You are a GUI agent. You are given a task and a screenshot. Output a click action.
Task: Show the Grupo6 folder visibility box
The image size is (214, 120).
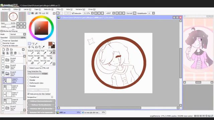pyautogui.click(x=3, y=59)
